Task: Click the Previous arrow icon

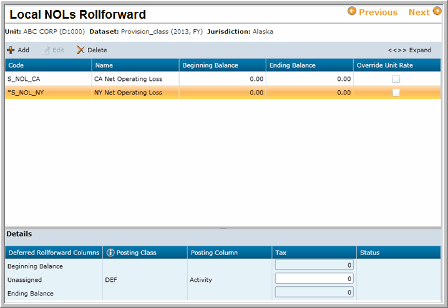Action: click(x=352, y=12)
